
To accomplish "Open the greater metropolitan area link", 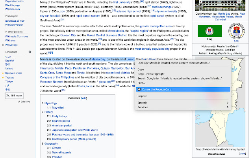I will (x=156, y=26).
